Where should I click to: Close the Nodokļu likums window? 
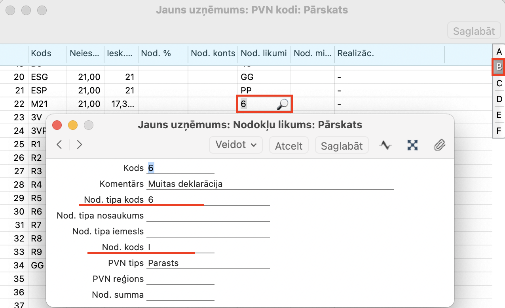[57, 125]
